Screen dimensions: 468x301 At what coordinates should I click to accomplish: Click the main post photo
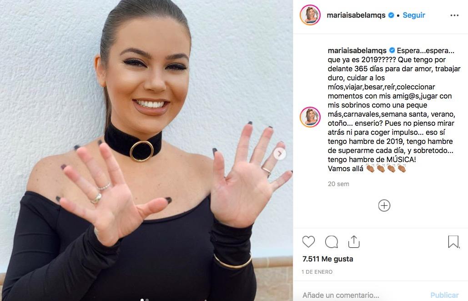146,151
